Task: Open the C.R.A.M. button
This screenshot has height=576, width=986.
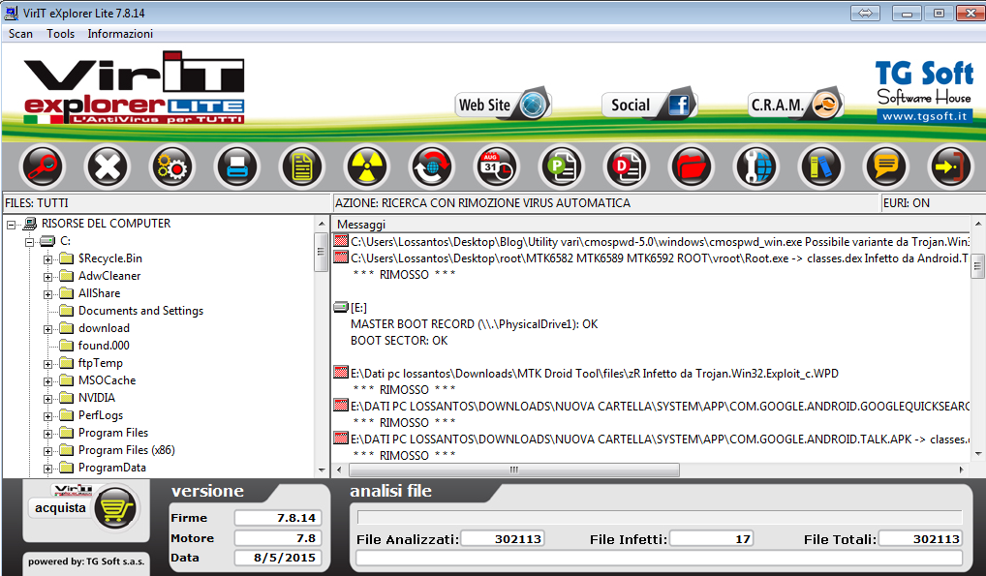Action: [x=795, y=105]
